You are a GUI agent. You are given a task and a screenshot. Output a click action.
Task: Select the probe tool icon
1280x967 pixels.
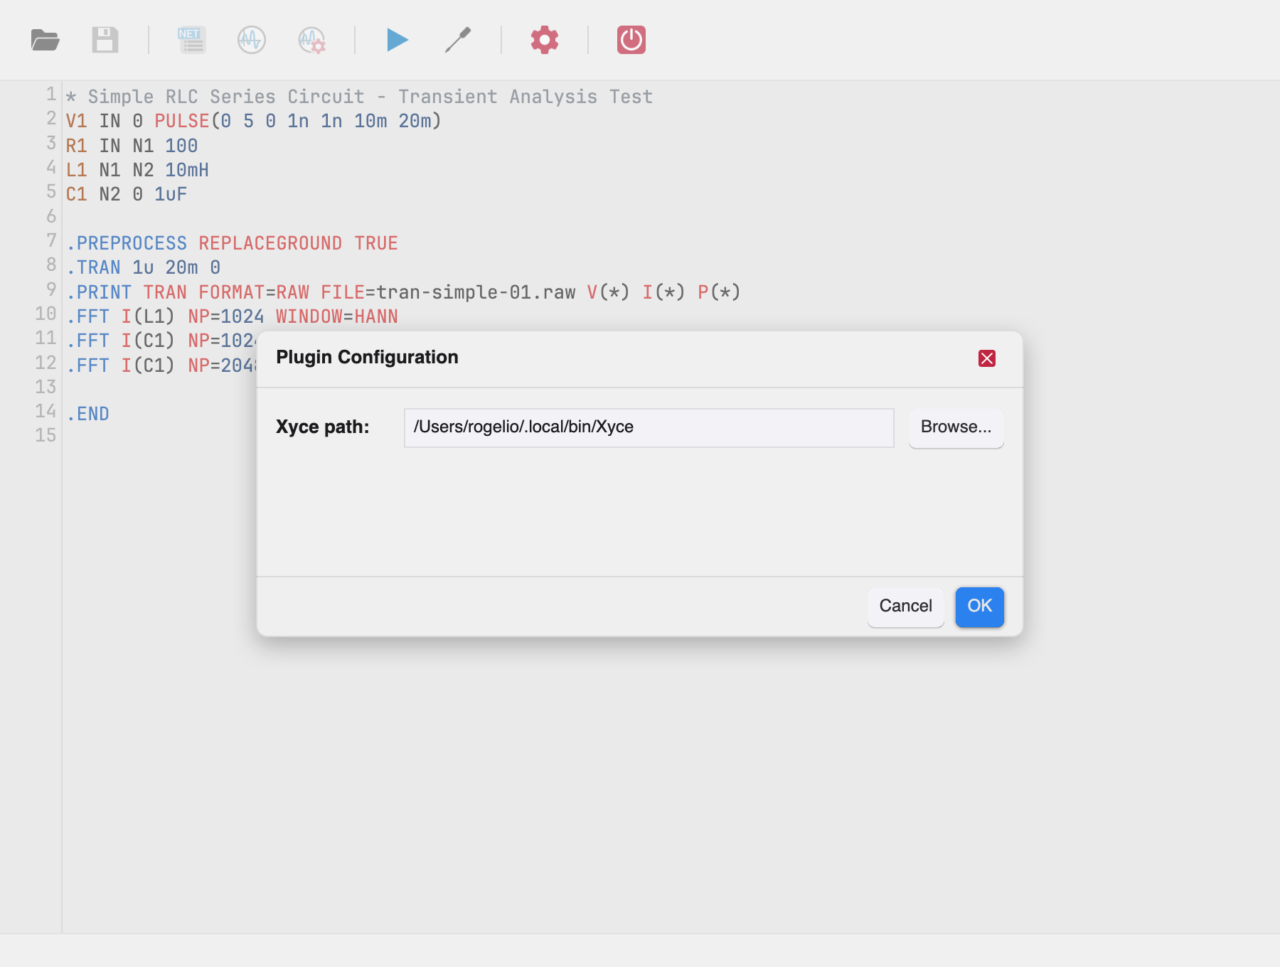click(x=458, y=40)
